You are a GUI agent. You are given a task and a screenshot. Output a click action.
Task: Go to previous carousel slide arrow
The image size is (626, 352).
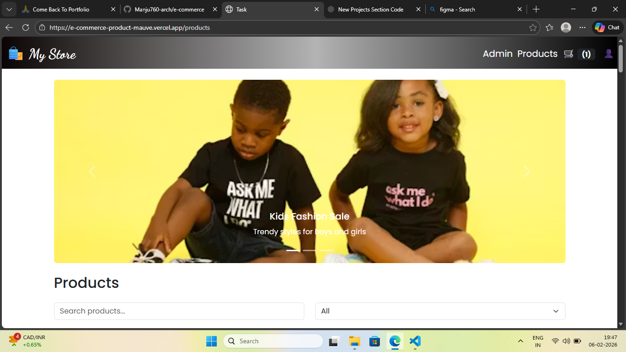(92, 171)
